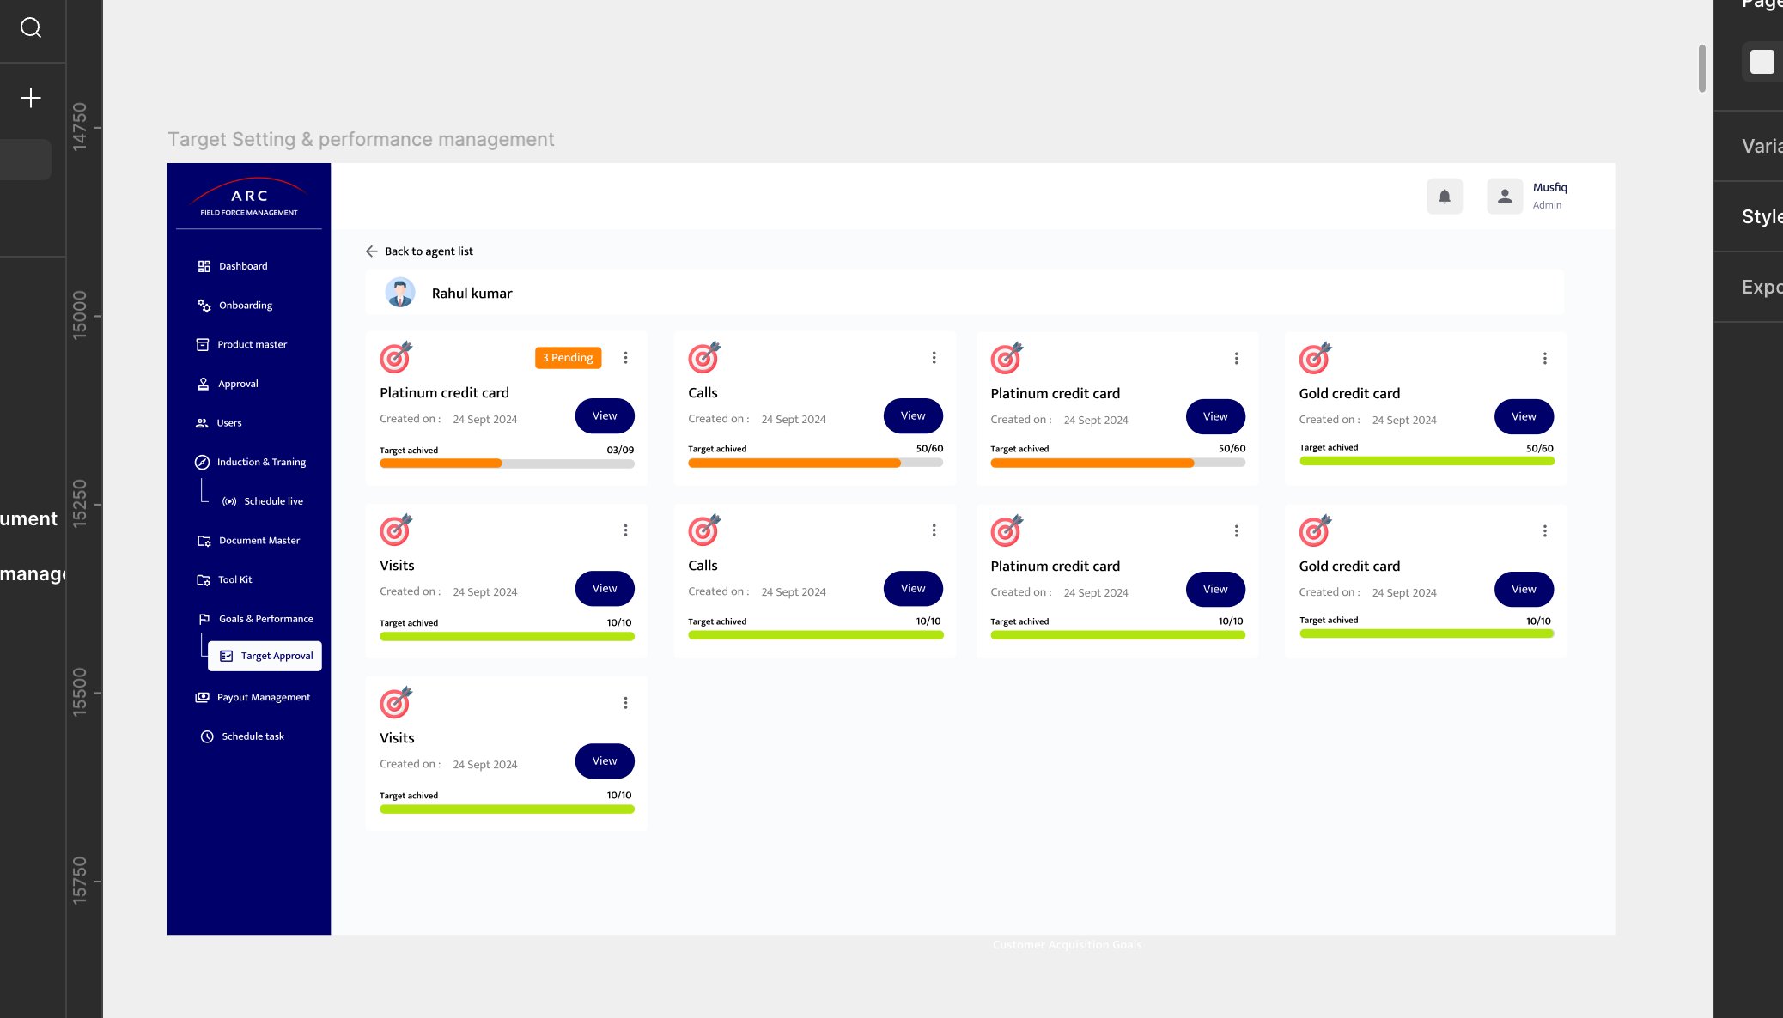Viewport: 1783px width, 1018px height.
Task: Click target icon on first Calls card
Action: click(704, 358)
